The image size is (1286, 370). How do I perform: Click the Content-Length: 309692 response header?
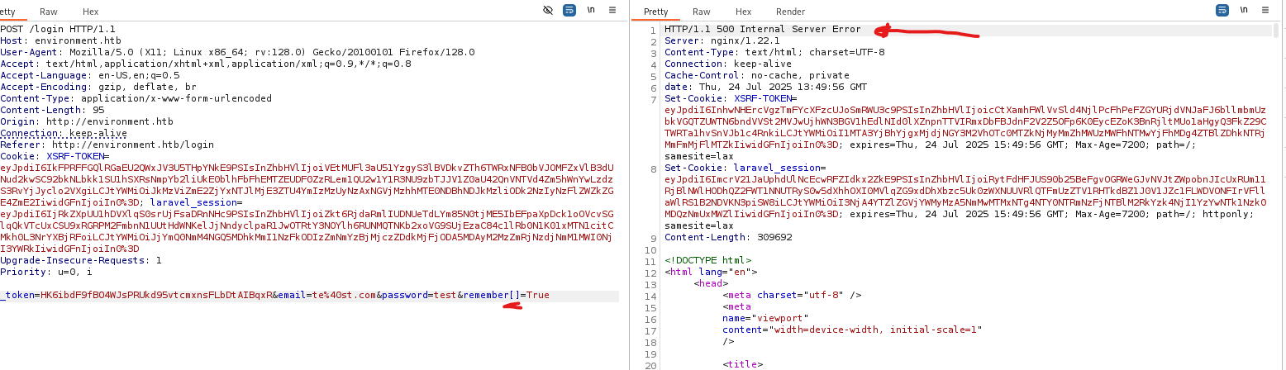tap(728, 237)
